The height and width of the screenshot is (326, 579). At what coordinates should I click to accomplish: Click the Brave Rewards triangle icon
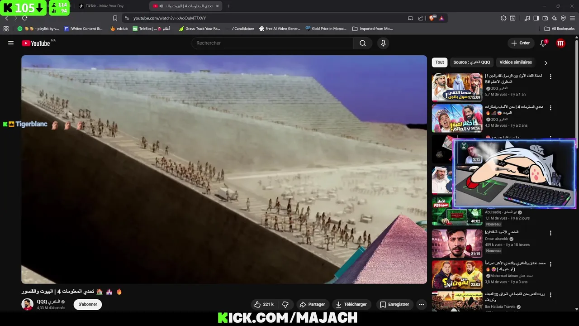pos(441,18)
